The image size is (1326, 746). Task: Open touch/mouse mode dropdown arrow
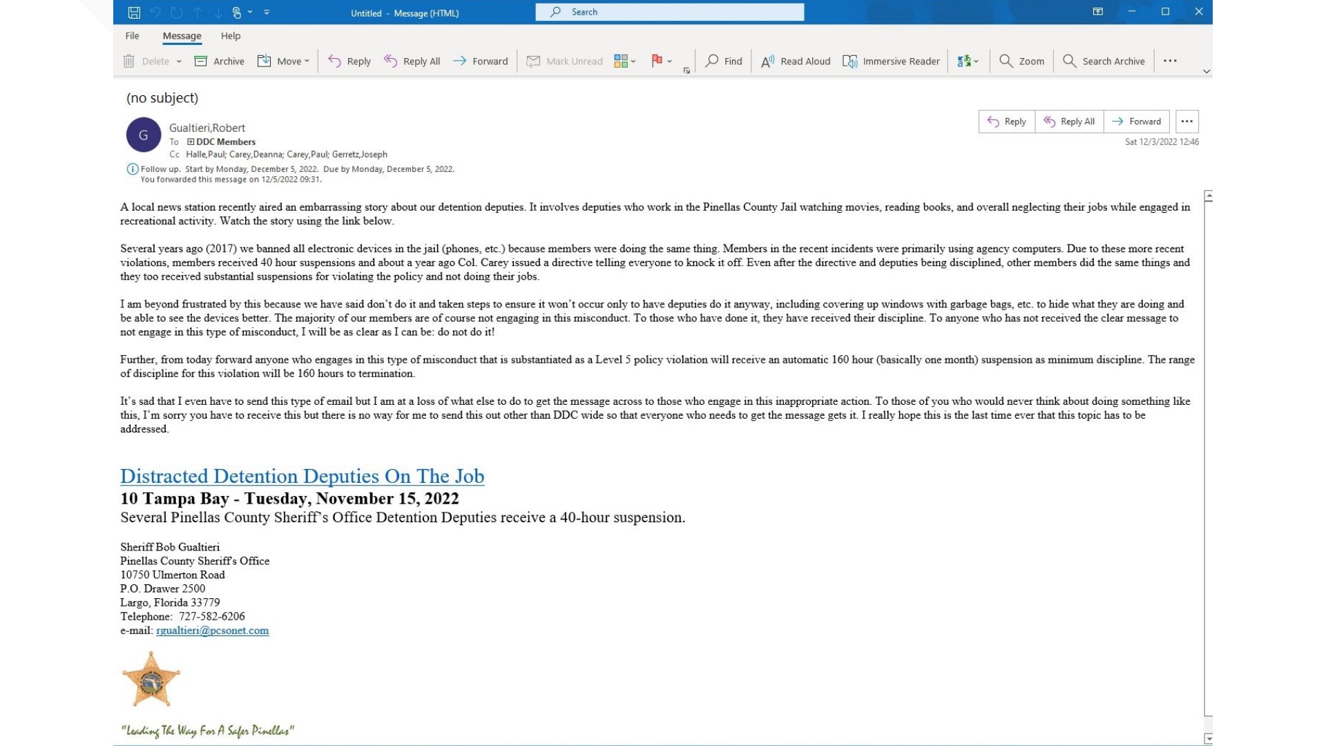(x=250, y=12)
